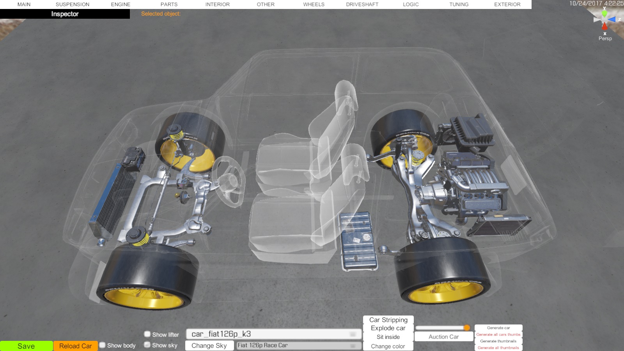Toggle the Show sky checkbox

point(147,345)
